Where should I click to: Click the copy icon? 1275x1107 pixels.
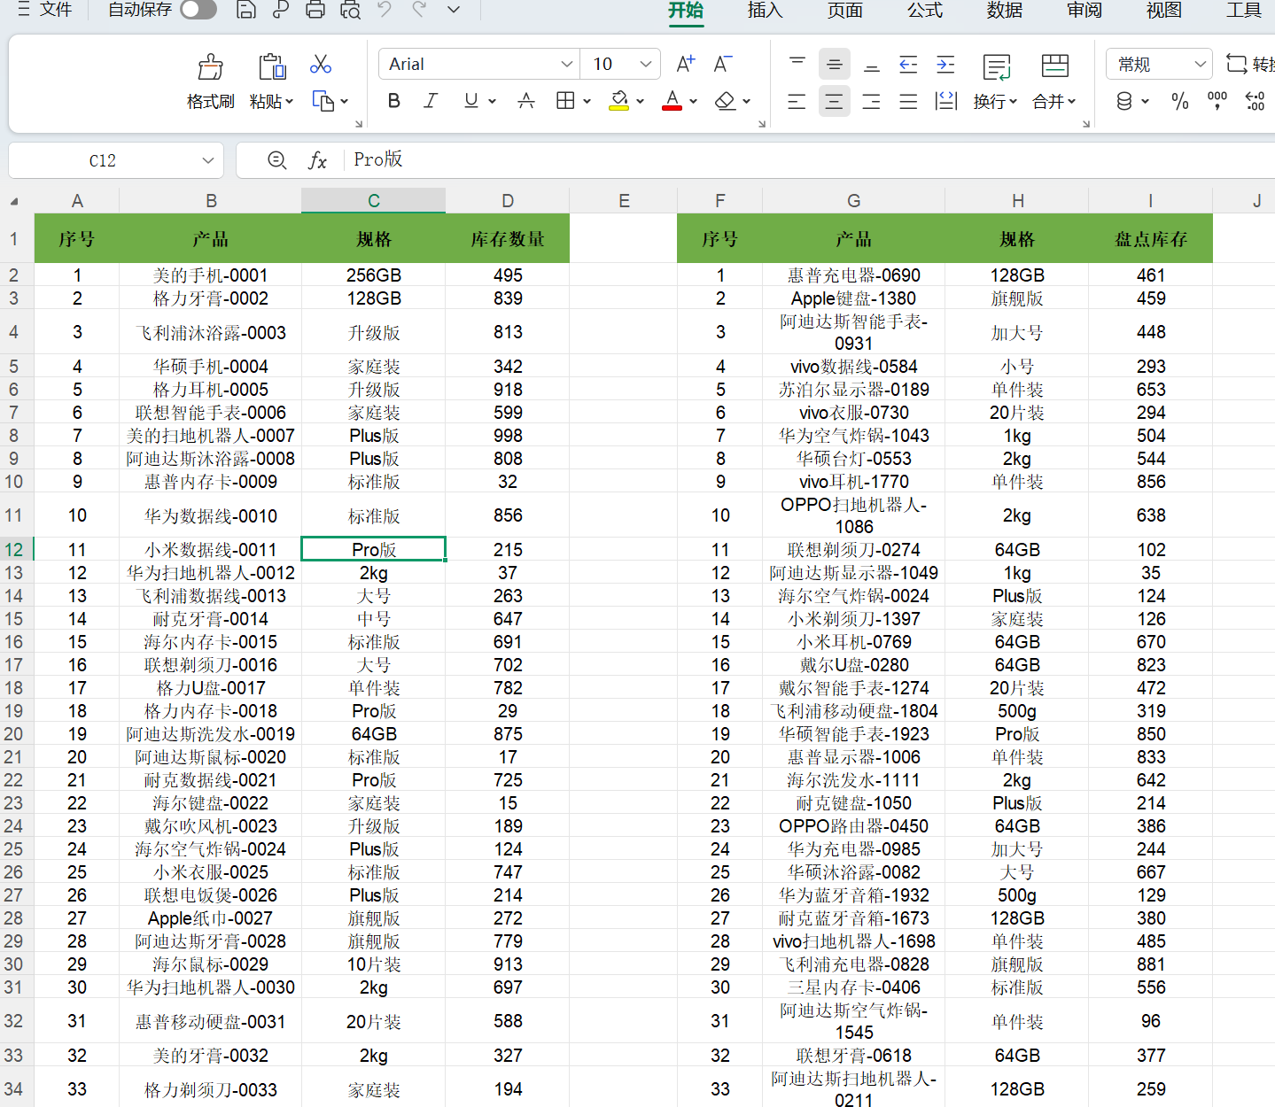tap(323, 101)
